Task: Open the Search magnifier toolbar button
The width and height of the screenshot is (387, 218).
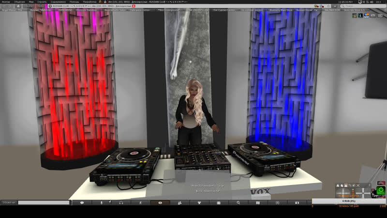Action: coord(238,202)
